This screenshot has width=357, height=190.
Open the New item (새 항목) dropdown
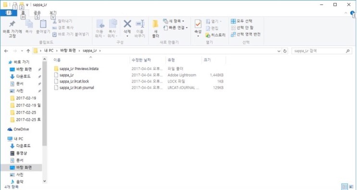pyautogui.click(x=174, y=21)
